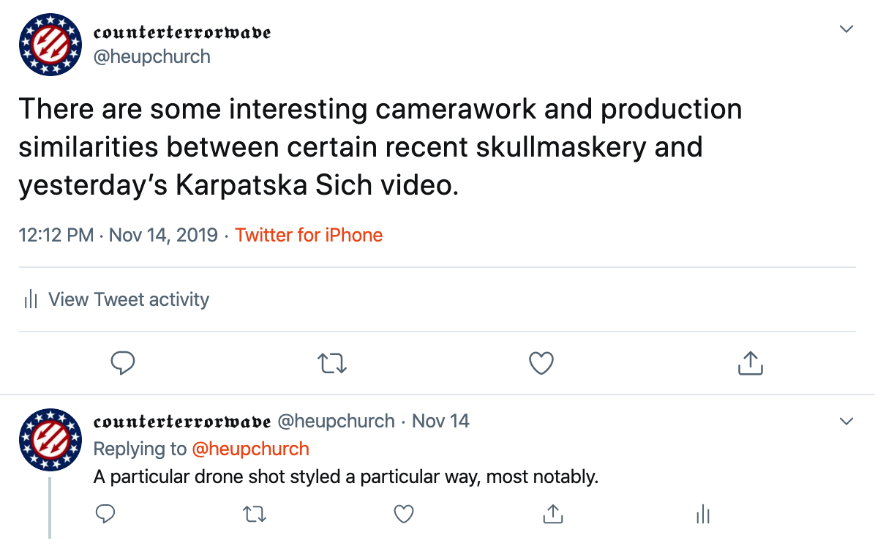Share the main tweet via share icon
Image resolution: width=875 pixels, height=546 pixels.
751,363
